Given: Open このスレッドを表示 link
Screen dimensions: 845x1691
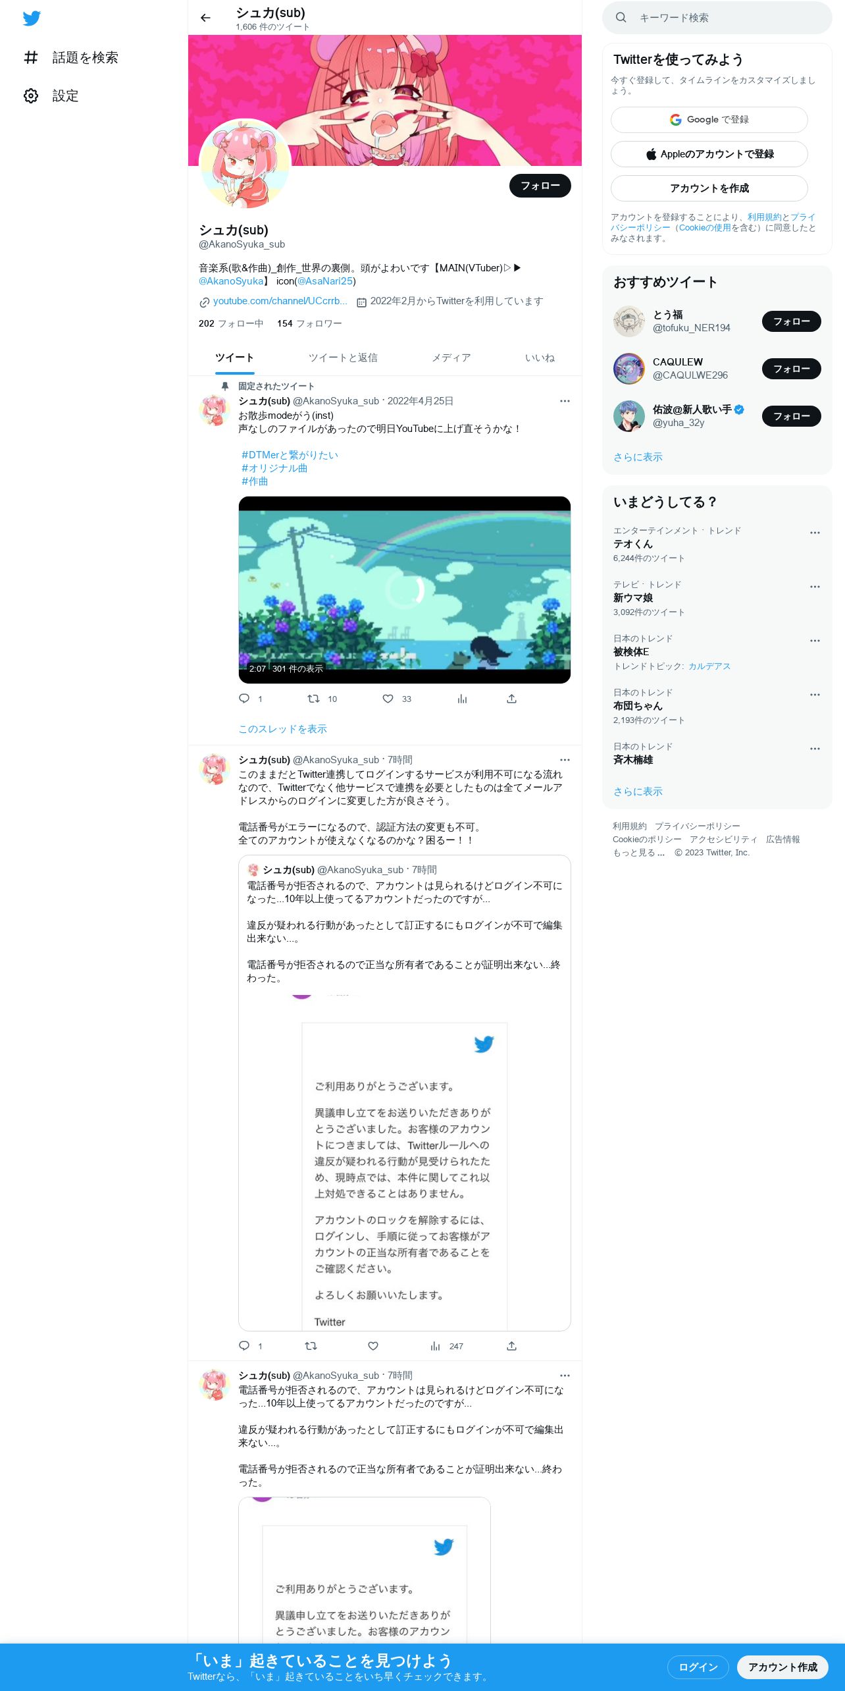Looking at the screenshot, I should (283, 729).
